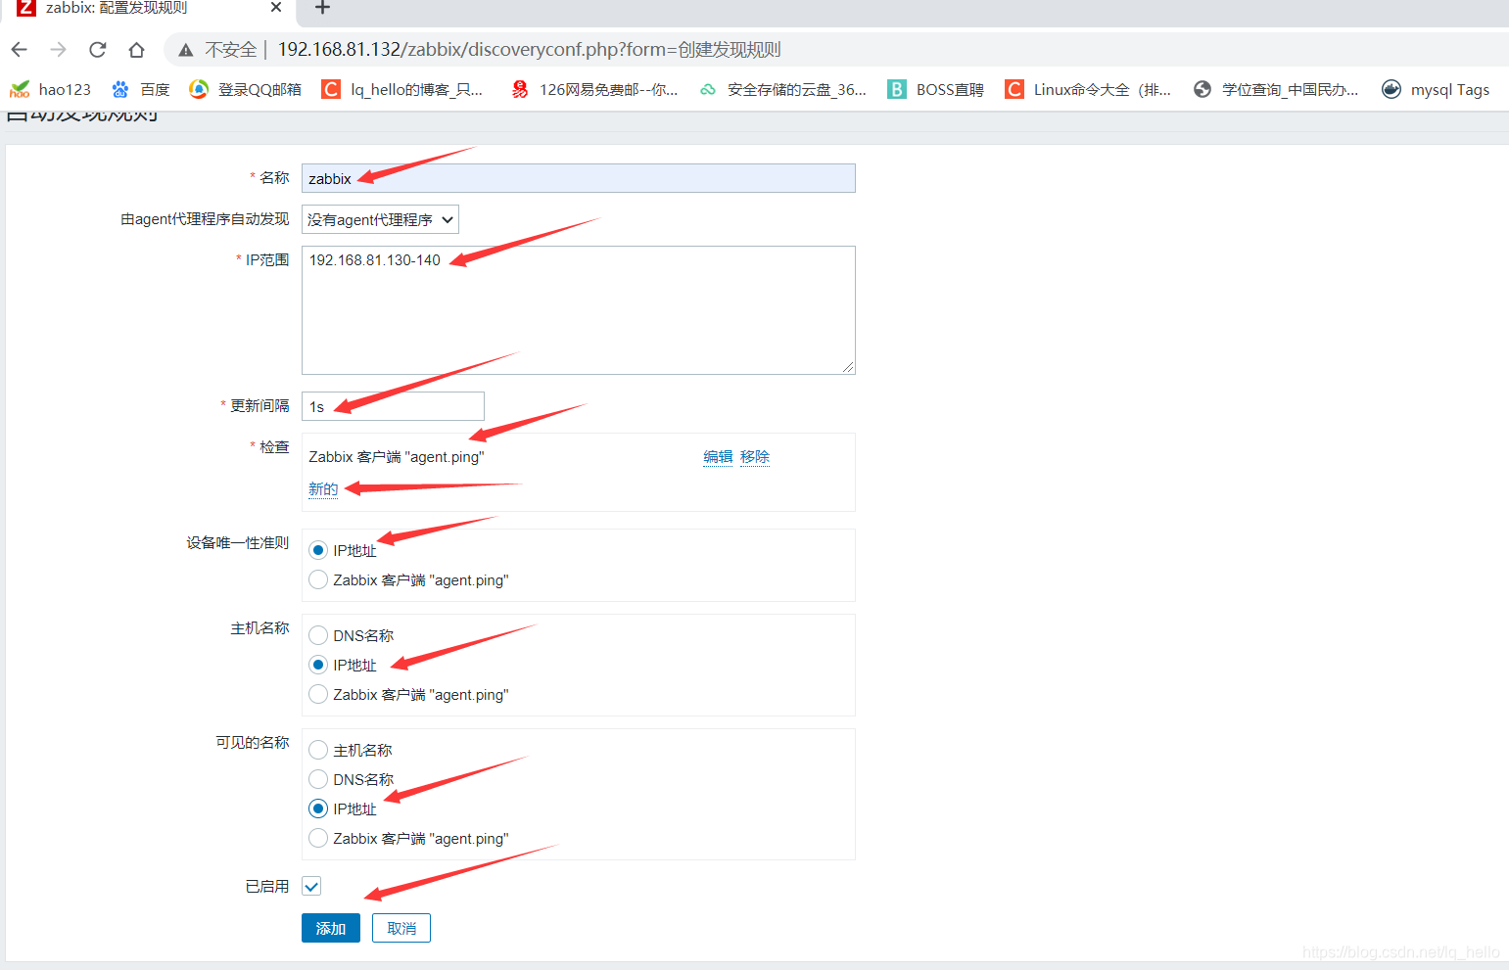Viewport: 1509px width, 970px height.
Task: Select IP地址 under 设备唯一性准则
Action: pos(318,550)
